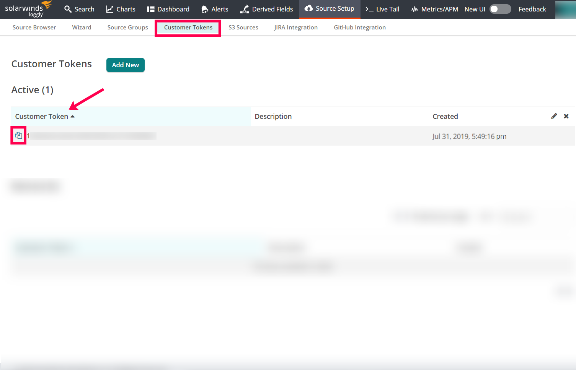Image resolution: width=576 pixels, height=370 pixels.
Task: Open the GitHub Integration tab
Action: tap(359, 28)
